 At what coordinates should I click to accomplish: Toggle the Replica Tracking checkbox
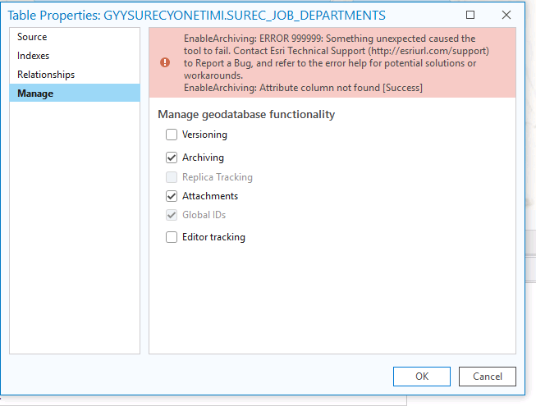pos(172,177)
